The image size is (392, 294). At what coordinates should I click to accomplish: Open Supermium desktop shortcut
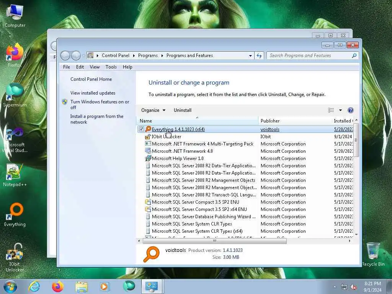15,95
